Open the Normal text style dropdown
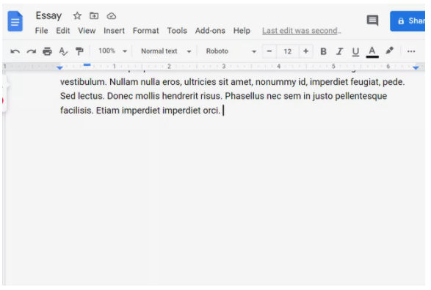This screenshot has height=290, width=431. [x=166, y=51]
